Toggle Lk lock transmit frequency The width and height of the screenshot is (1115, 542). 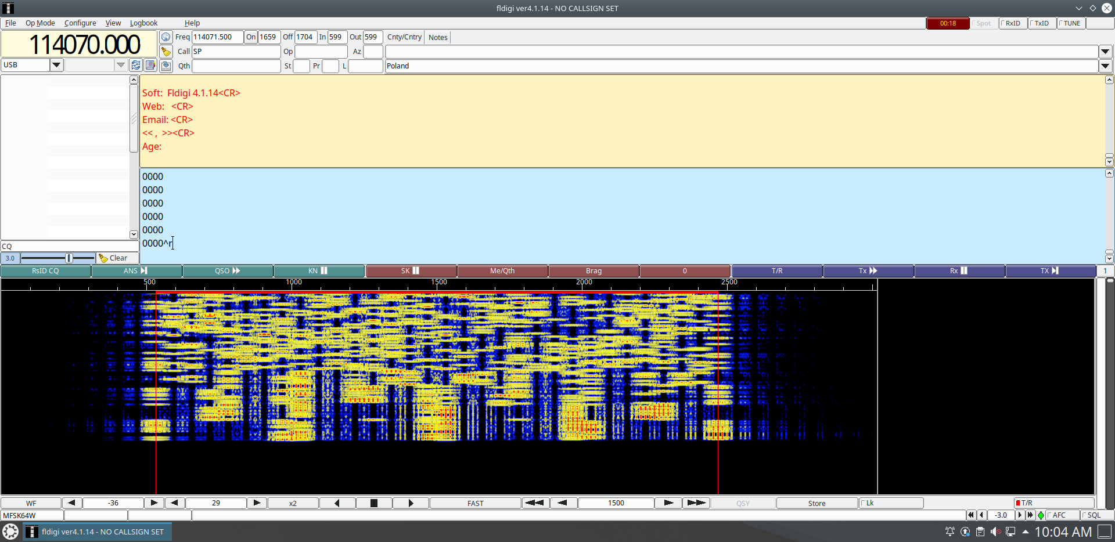[891, 503]
